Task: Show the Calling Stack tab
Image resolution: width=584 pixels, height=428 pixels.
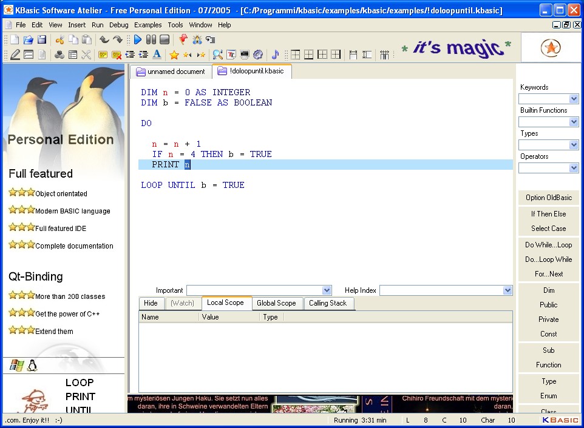Action: click(x=328, y=303)
